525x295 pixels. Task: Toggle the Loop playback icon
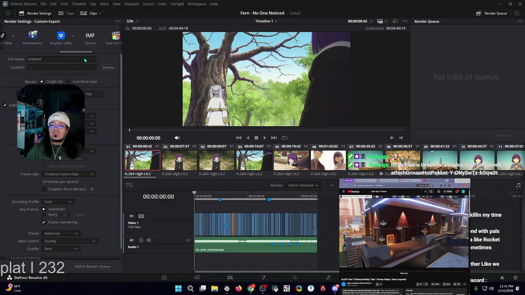pyautogui.click(x=284, y=138)
